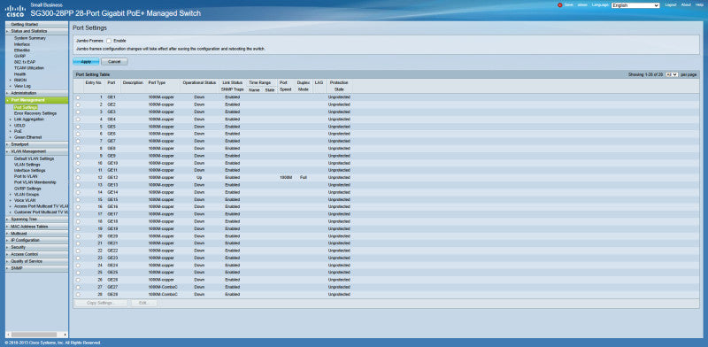Click the Copy Settings button
Image resolution: width=708 pixels, height=347 pixels.
[x=101, y=303]
